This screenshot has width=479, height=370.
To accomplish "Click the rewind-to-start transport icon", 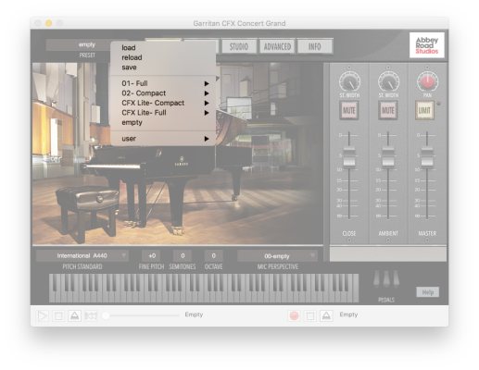I will pyautogui.click(x=91, y=316).
